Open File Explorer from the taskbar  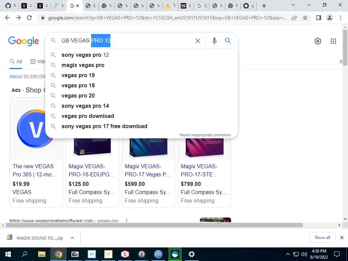click(x=41, y=254)
